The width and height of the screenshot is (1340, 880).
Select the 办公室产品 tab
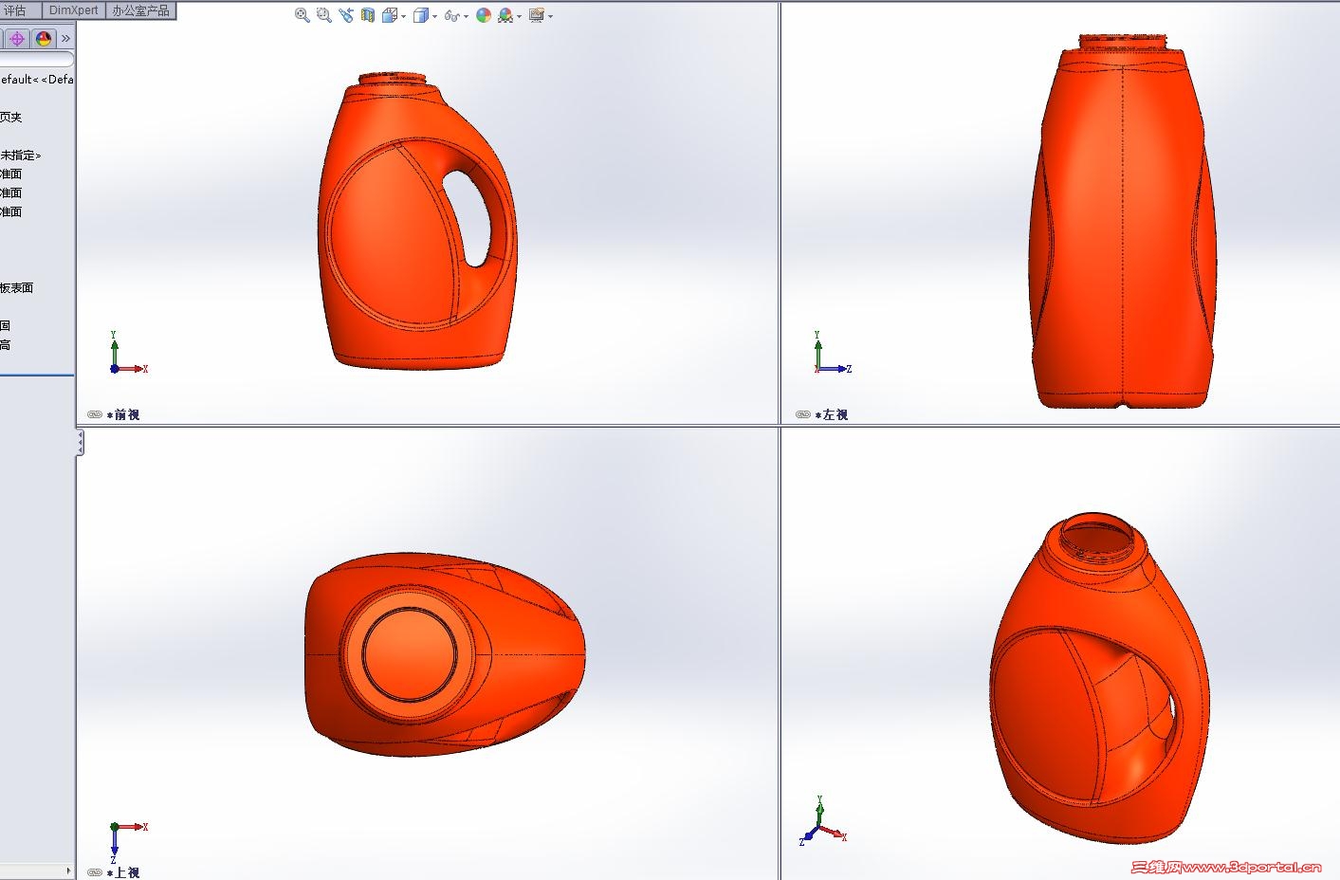tap(140, 10)
